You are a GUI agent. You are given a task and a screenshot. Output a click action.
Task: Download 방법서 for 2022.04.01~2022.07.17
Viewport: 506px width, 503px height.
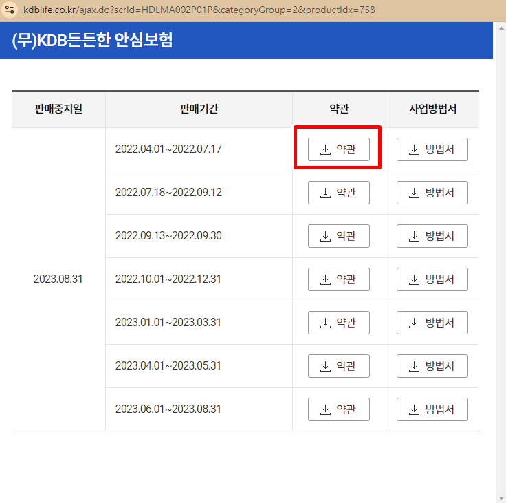[x=432, y=149]
